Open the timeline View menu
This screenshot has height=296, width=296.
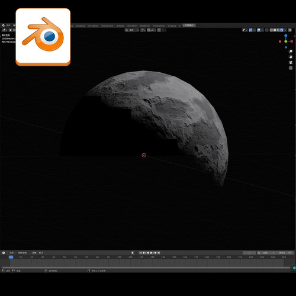click(x=34, y=253)
